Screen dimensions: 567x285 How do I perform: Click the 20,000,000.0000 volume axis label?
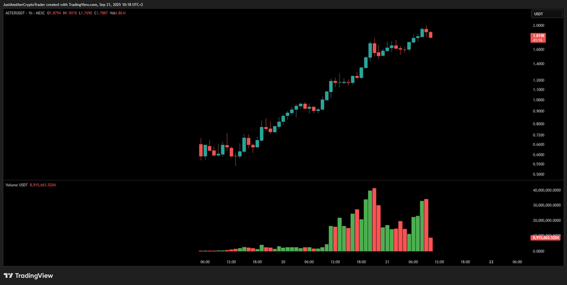(546, 220)
